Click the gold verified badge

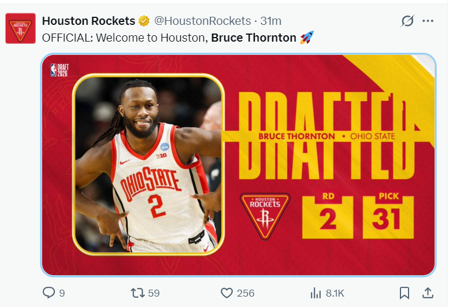(144, 21)
